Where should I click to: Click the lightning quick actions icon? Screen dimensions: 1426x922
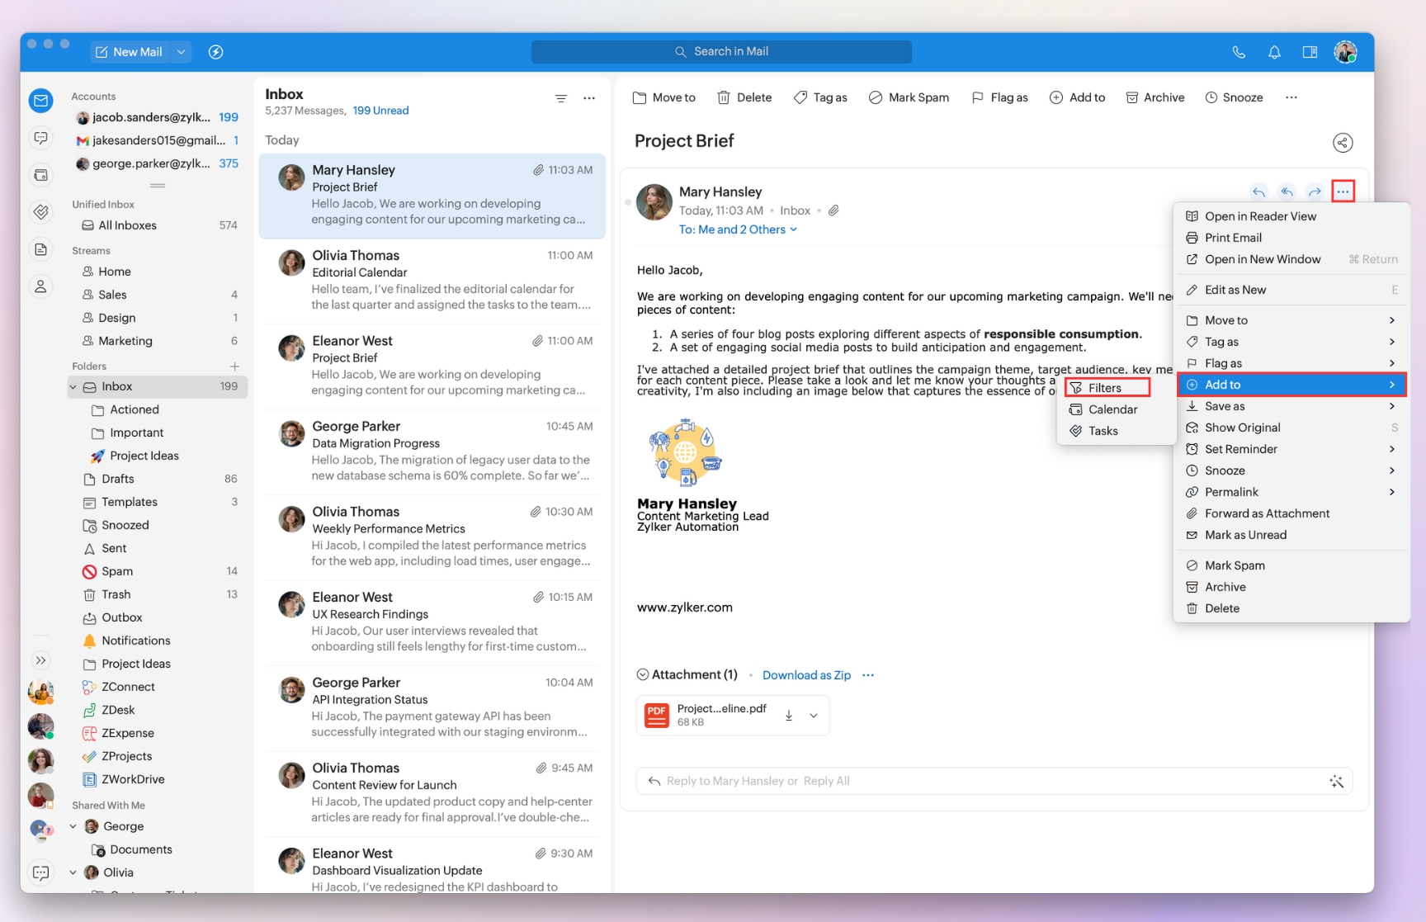click(215, 52)
